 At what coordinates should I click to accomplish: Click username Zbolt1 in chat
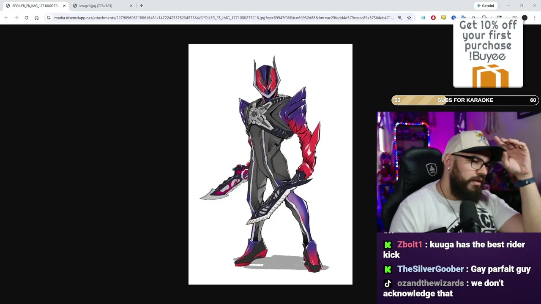[x=410, y=244]
